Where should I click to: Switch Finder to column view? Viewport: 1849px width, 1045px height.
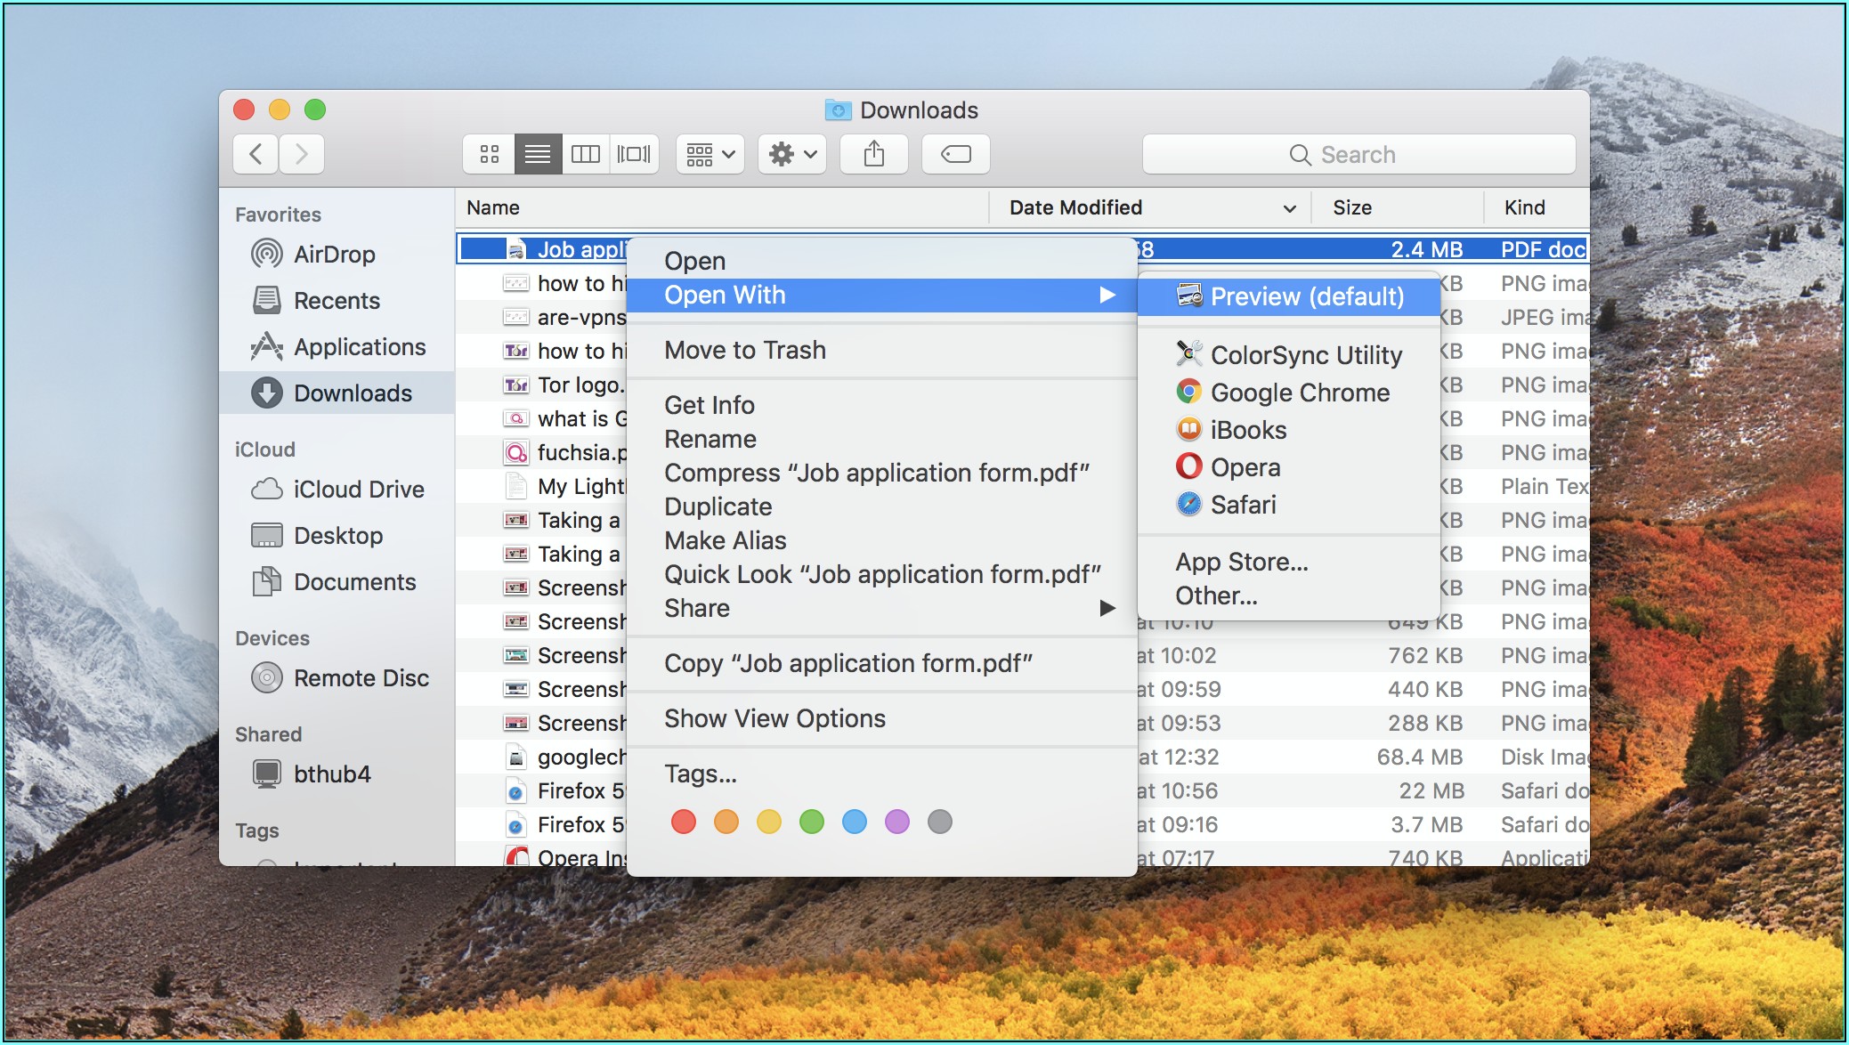point(586,155)
